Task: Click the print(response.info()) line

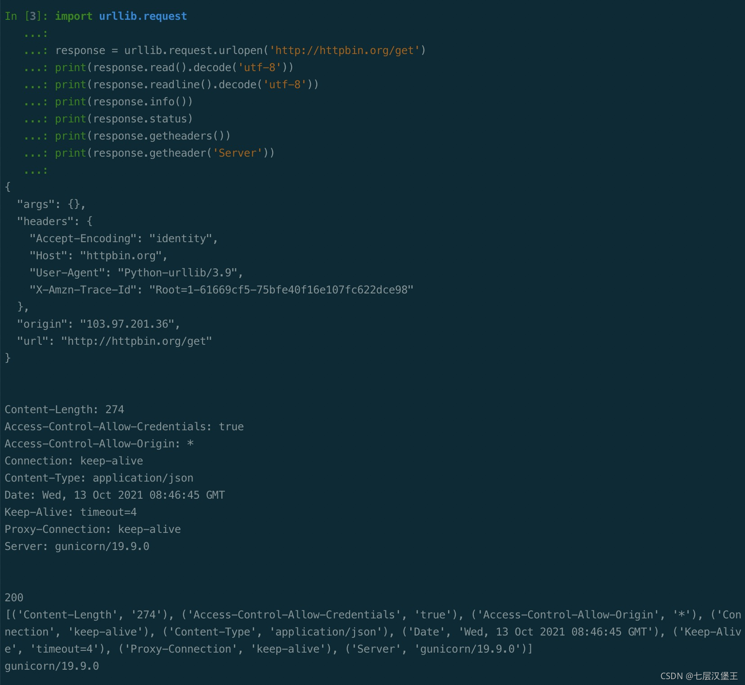Action: (x=124, y=102)
